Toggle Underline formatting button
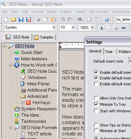The height and width of the screenshot is (139, 131). [x=116, y=28]
